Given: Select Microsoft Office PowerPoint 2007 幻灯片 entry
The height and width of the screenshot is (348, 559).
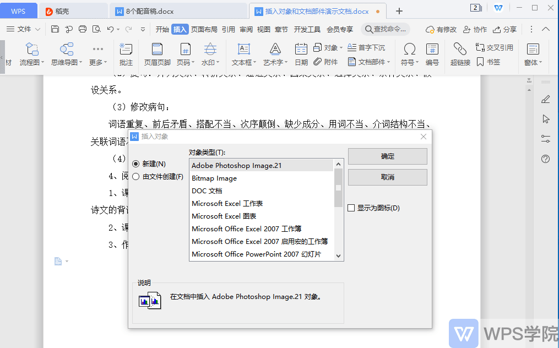Looking at the screenshot, I should (x=262, y=254).
